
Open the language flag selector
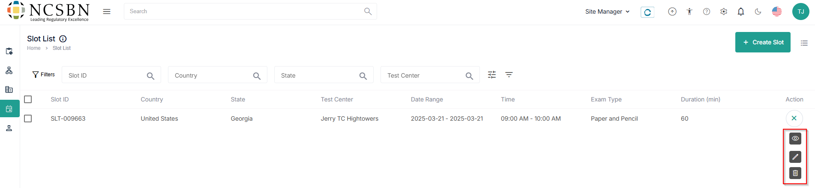point(776,12)
